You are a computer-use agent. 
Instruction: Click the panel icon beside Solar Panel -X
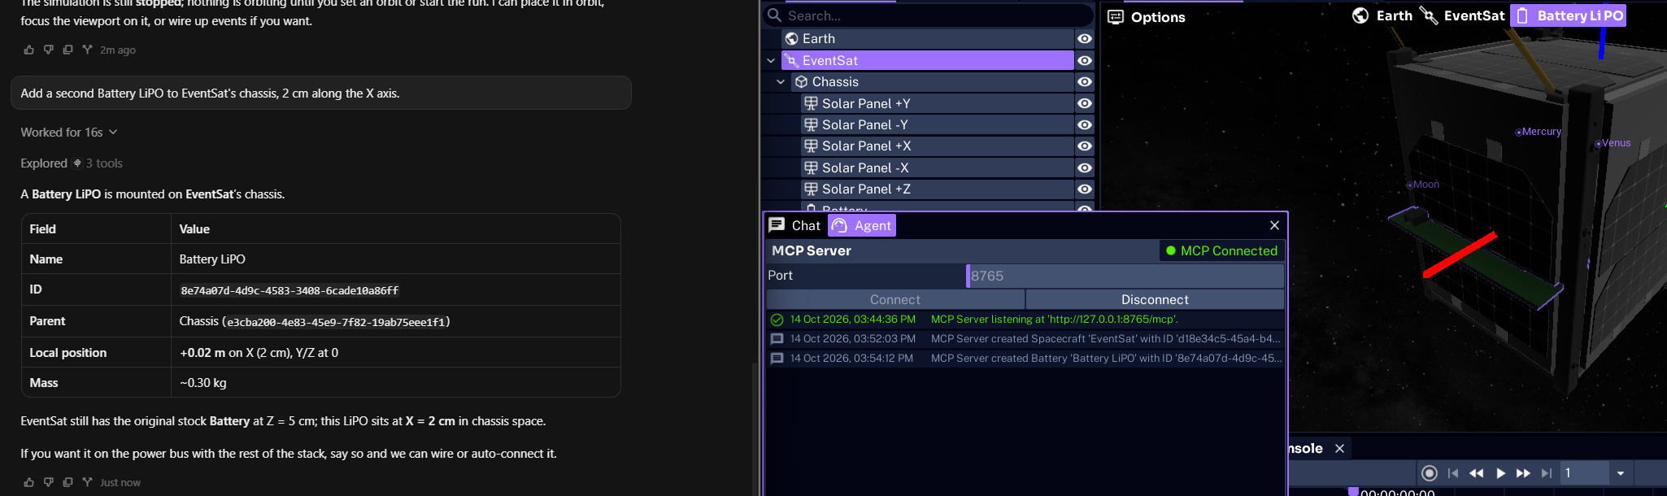[811, 168]
